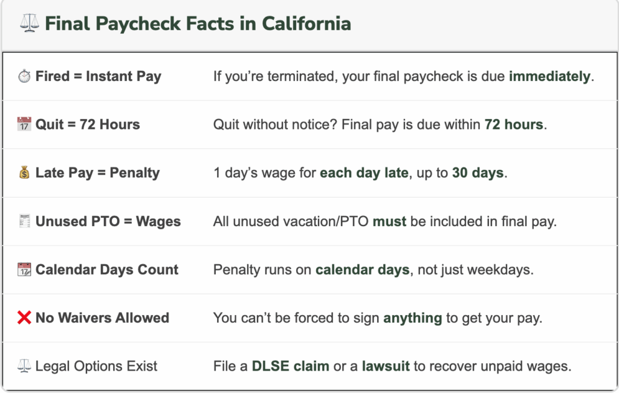The image size is (619, 393).
Task: Click the bold "72 hours" text
Action: pyautogui.click(x=513, y=125)
